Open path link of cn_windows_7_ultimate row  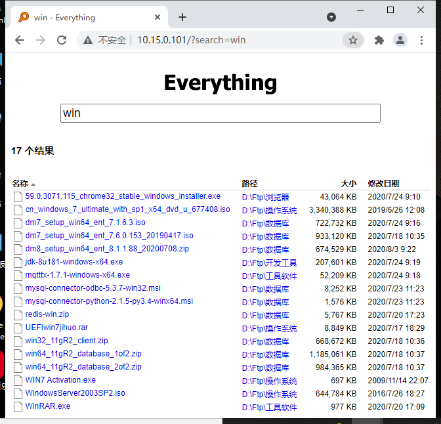click(269, 210)
